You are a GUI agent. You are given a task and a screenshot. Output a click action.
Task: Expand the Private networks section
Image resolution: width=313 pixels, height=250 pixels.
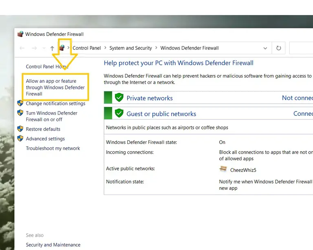[209, 97]
